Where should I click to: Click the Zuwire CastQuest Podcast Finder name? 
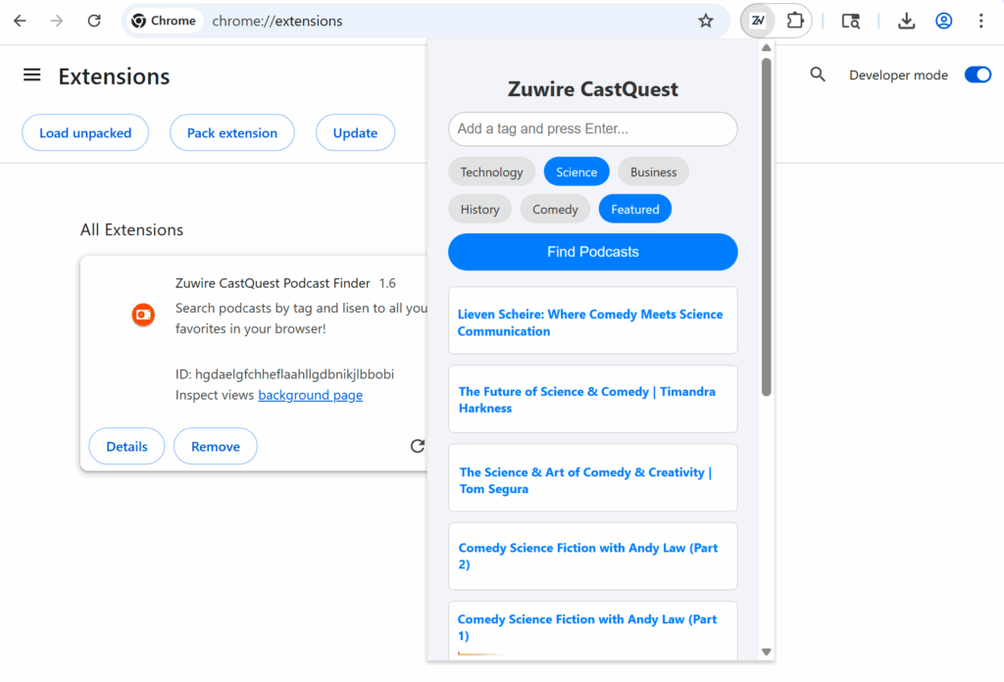click(x=273, y=283)
